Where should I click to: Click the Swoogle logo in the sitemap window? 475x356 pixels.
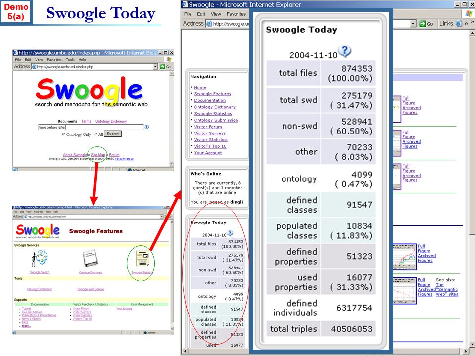(38, 231)
